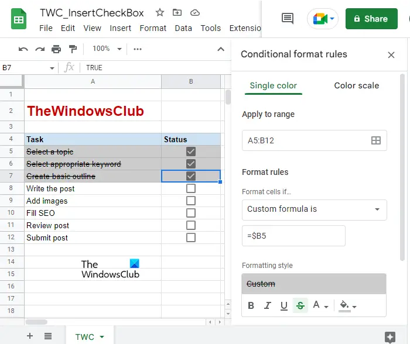Check the Add images checkbox
Screen dimensions: 410x344
point(191,201)
